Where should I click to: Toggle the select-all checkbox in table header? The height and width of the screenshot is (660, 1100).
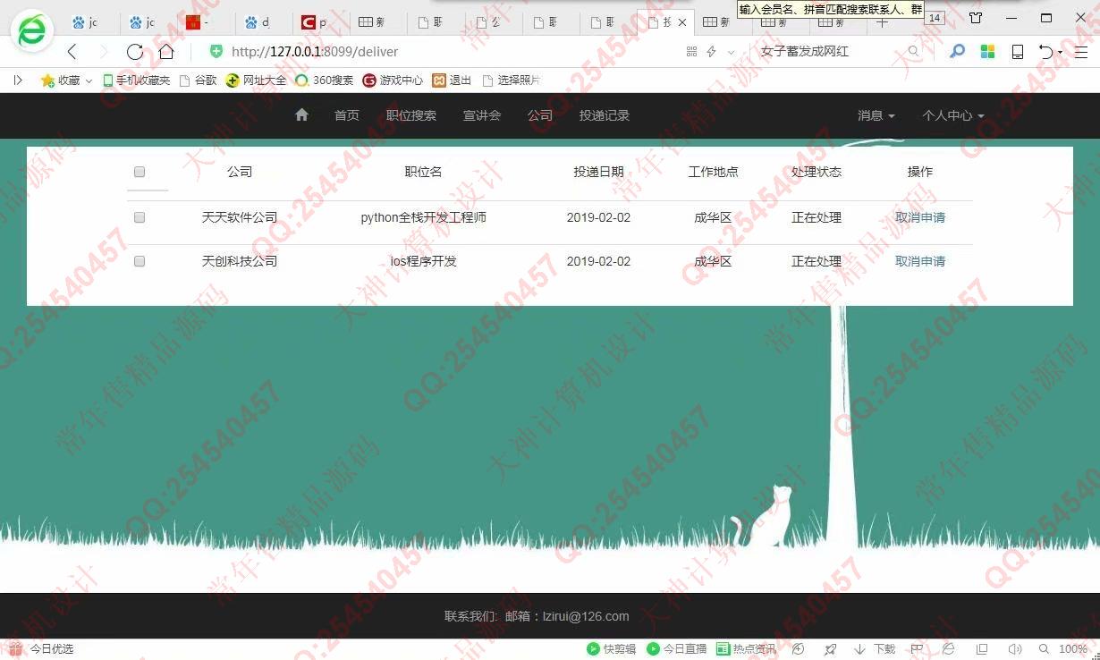point(140,172)
